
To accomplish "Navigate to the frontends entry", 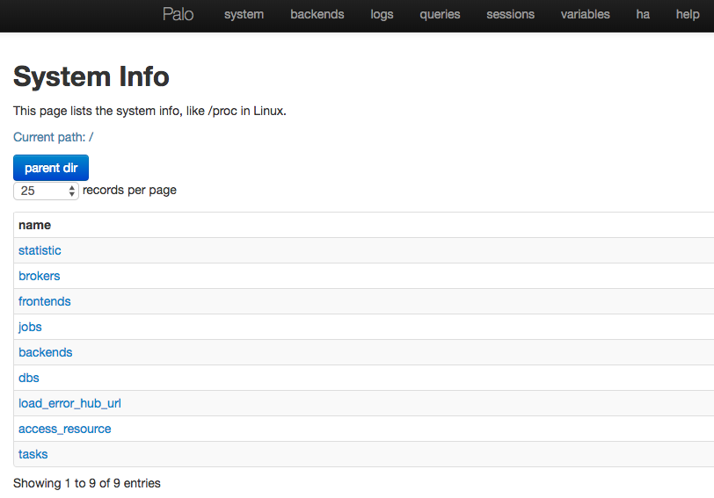I will tap(45, 301).
